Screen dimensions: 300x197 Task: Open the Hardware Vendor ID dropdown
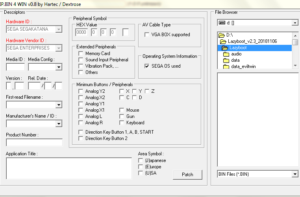(59, 48)
